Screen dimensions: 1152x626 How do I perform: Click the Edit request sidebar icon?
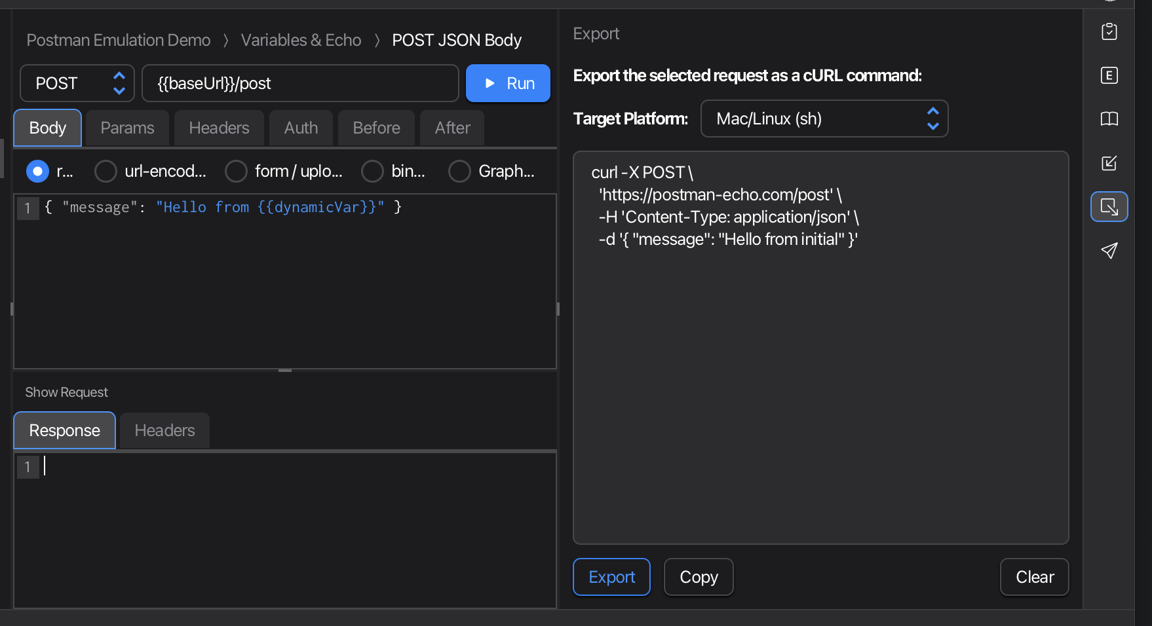[1109, 164]
